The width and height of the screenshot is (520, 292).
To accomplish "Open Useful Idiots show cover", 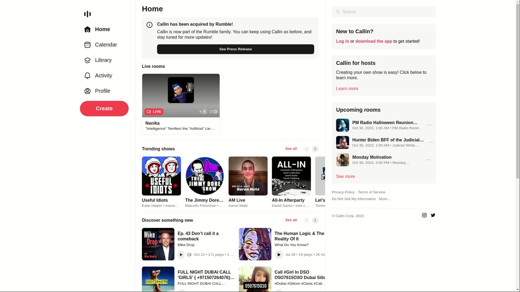I will tap(161, 176).
